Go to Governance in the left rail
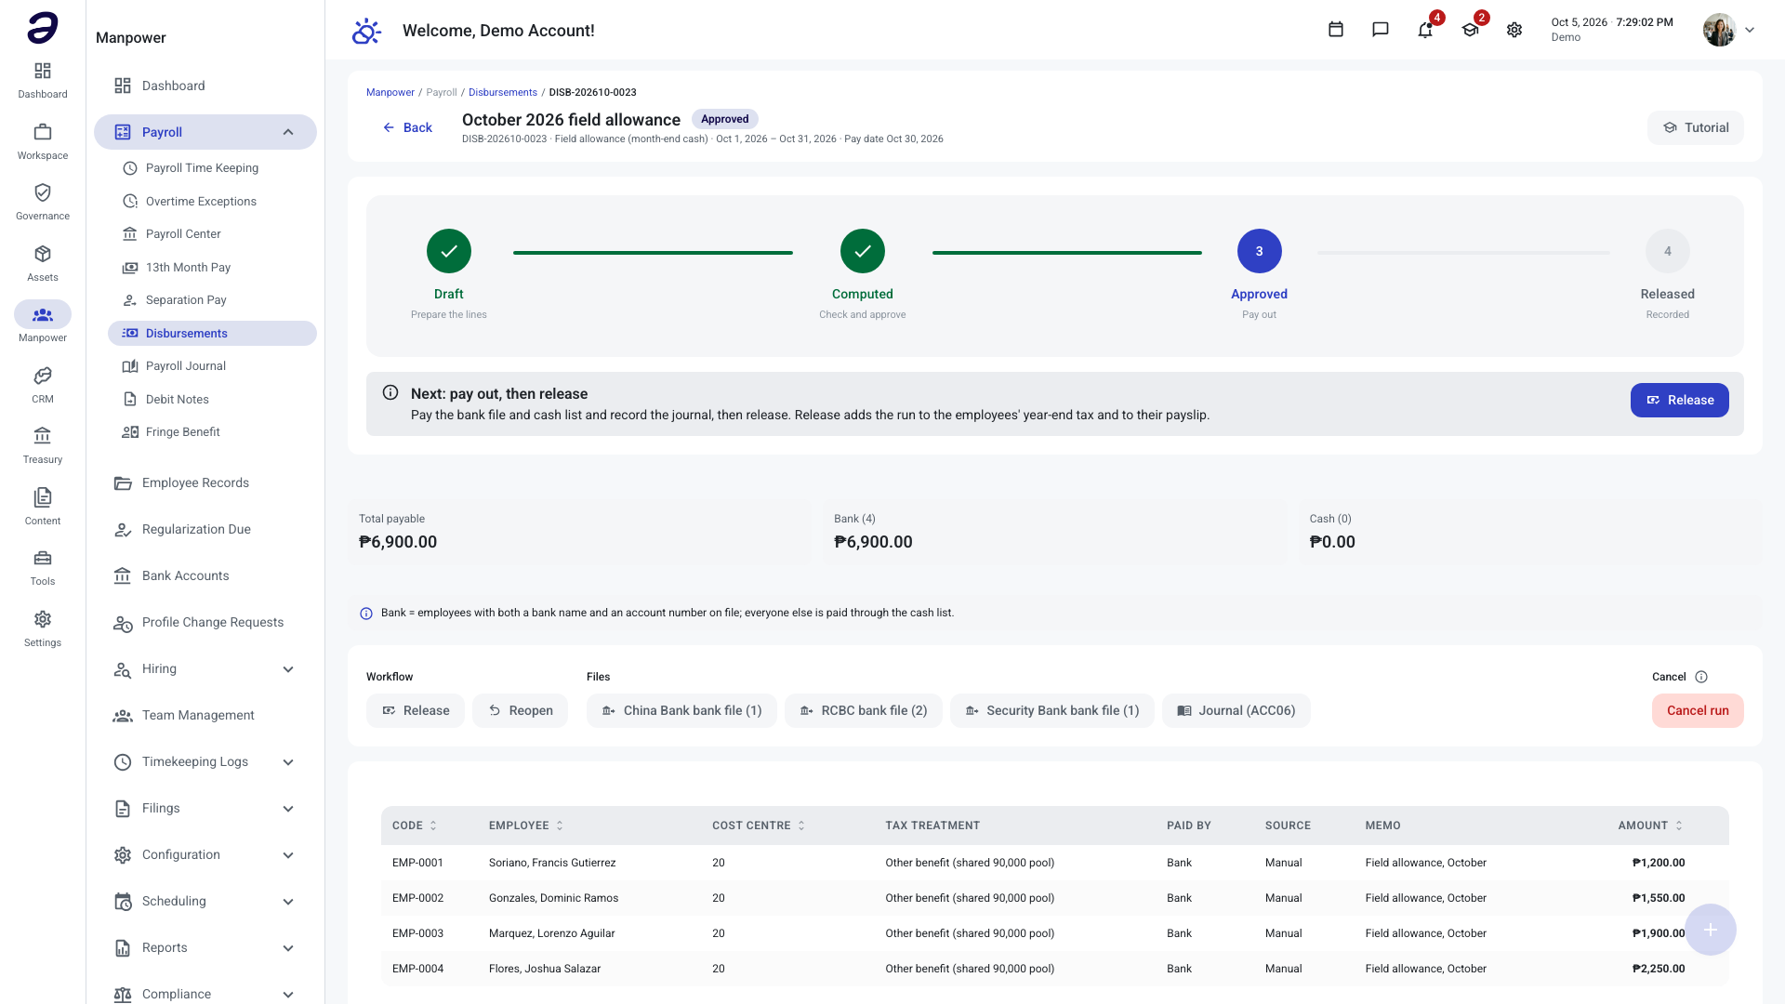The height and width of the screenshot is (1004, 1785). (x=43, y=202)
